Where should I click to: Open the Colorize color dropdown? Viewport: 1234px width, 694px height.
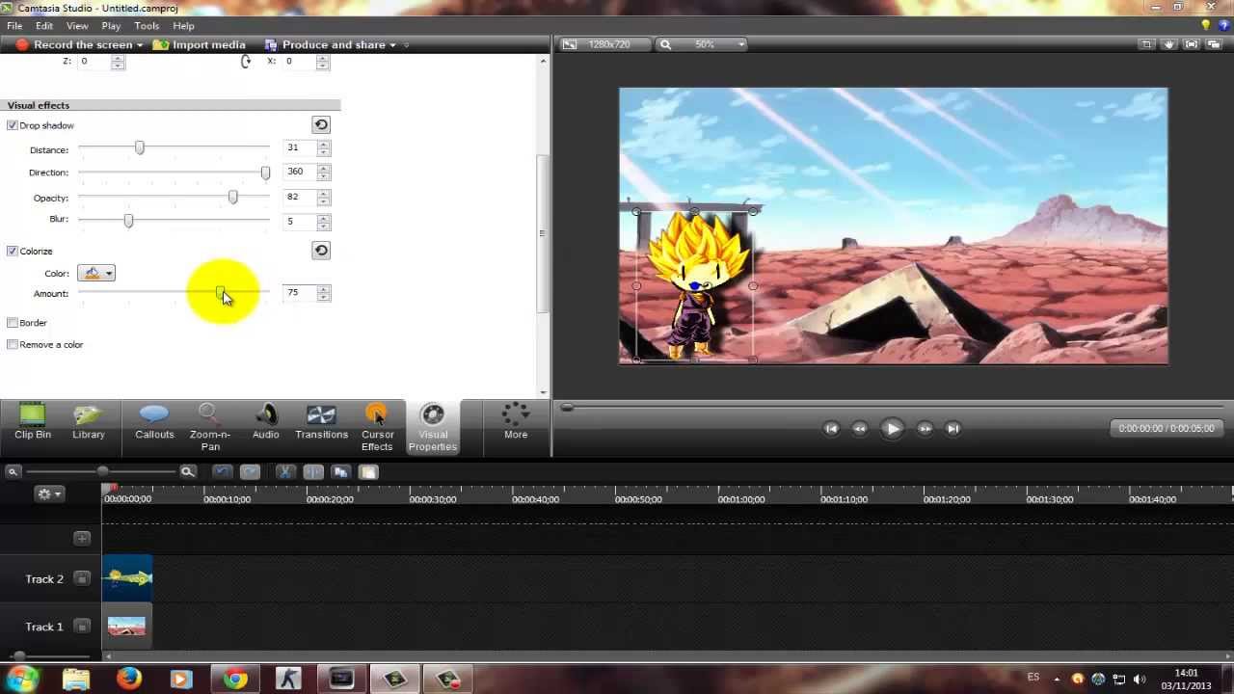[96, 274]
